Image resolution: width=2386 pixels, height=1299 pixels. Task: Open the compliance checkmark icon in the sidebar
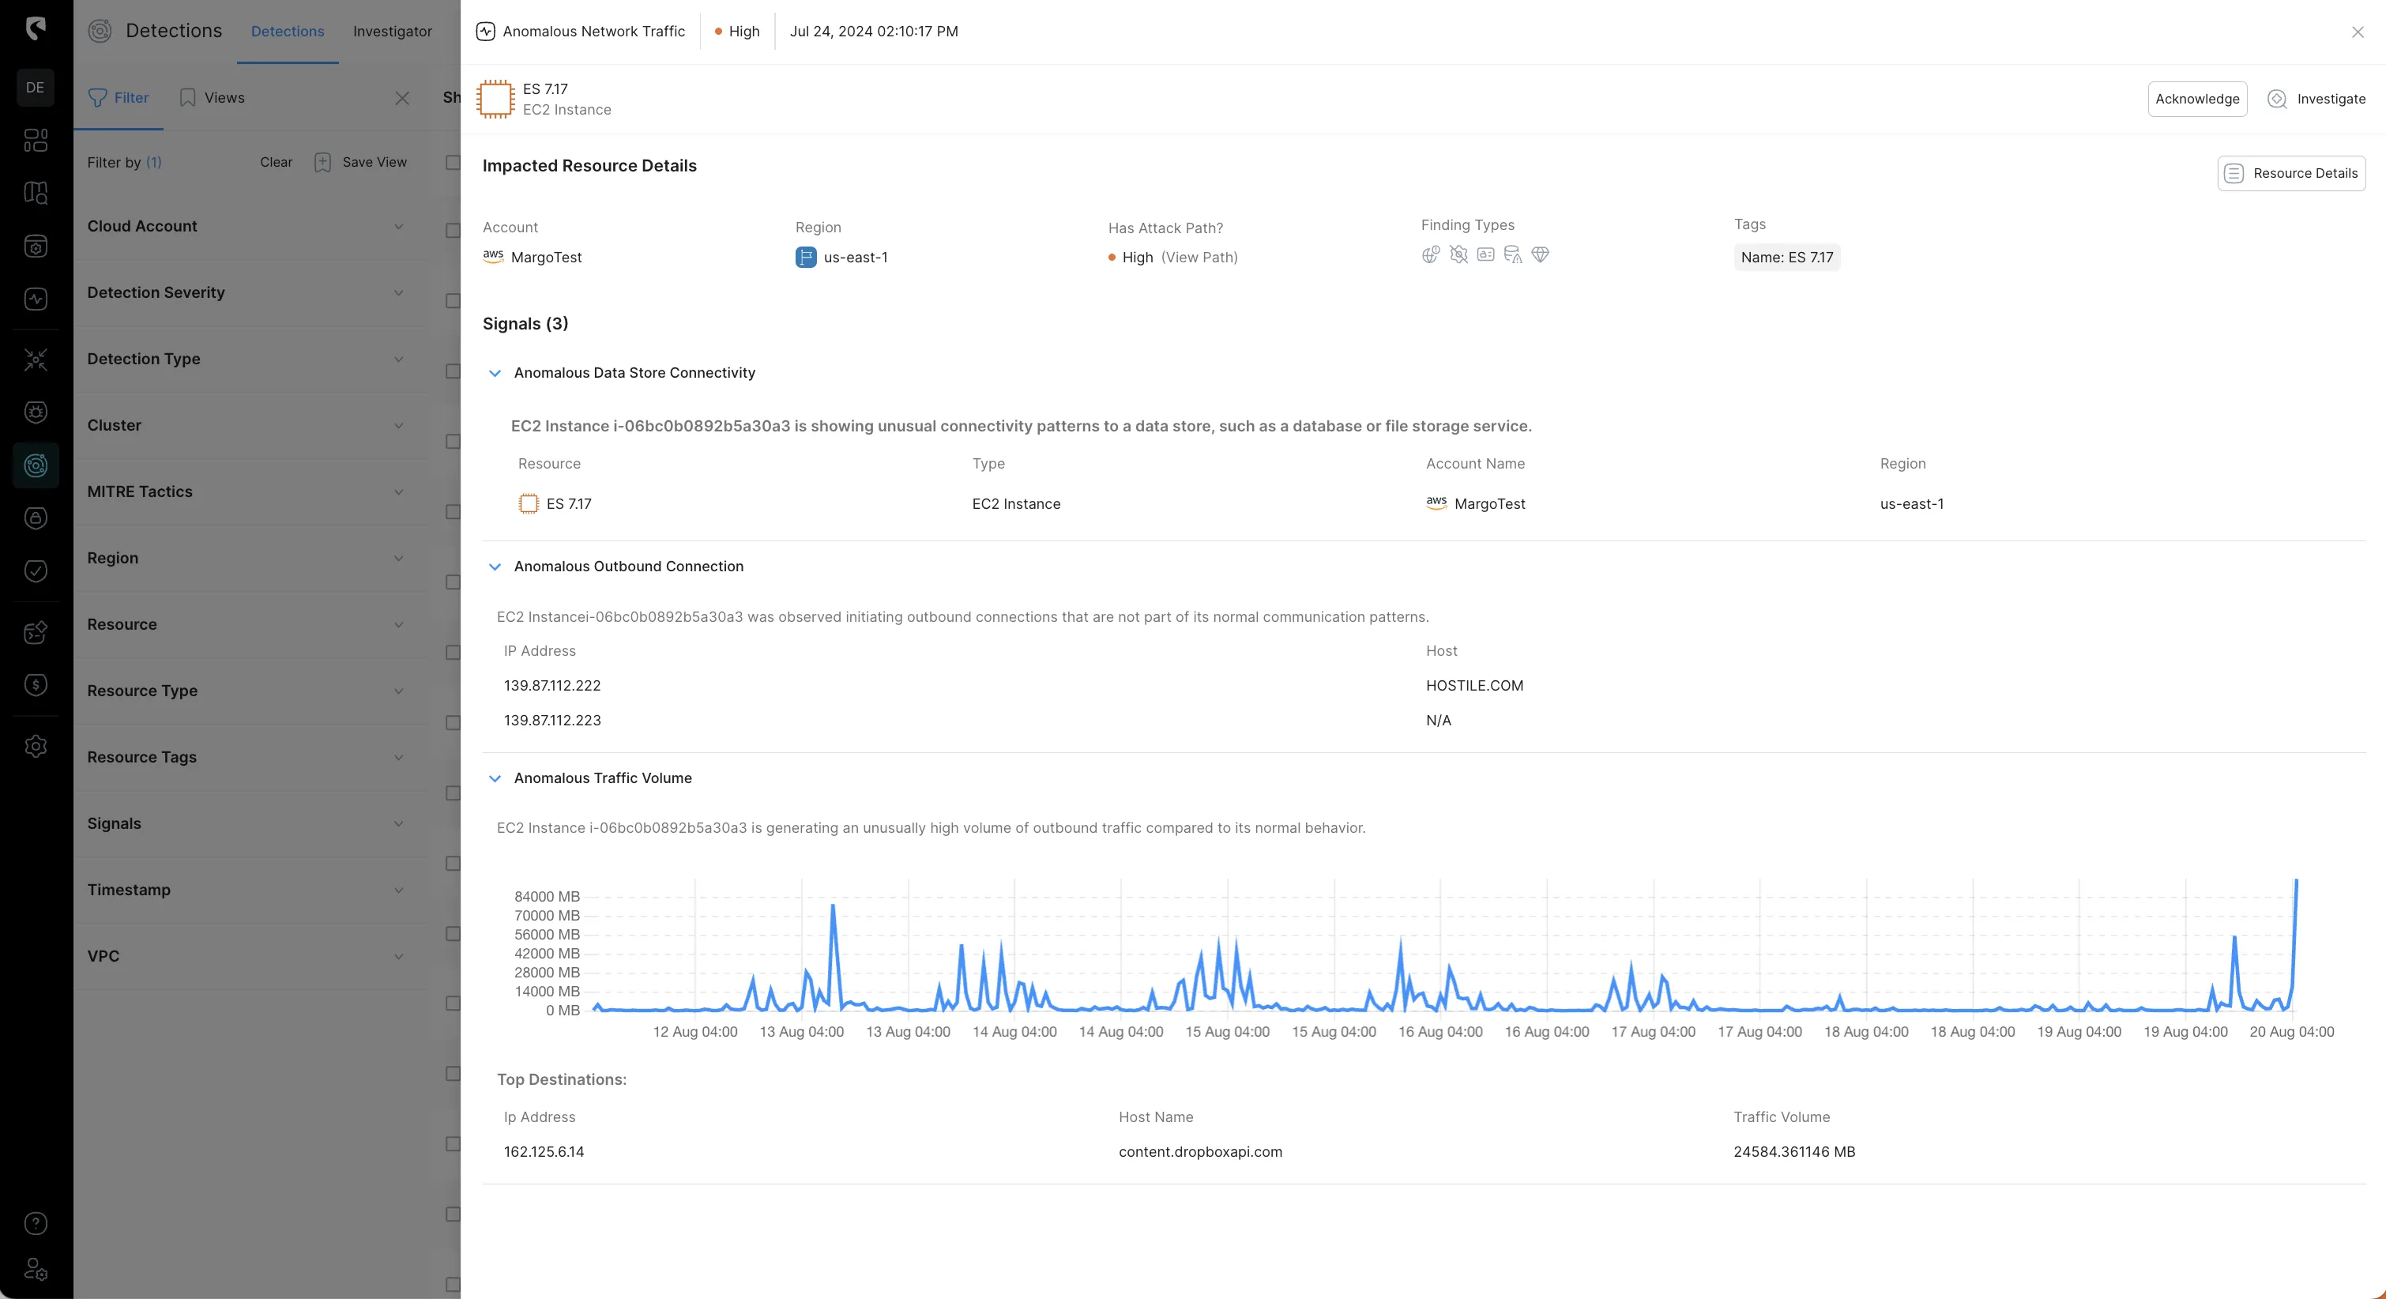click(x=36, y=570)
